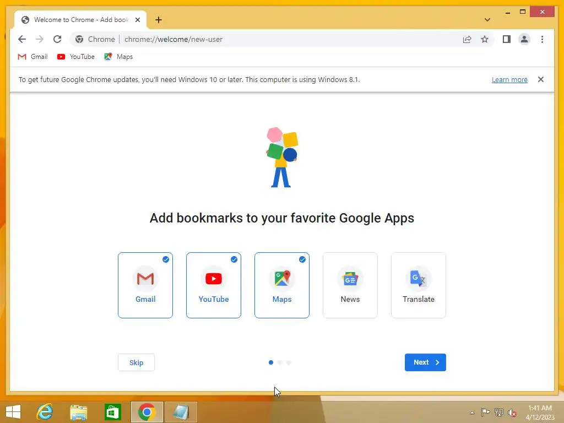Maximize the Chrome window

(523, 12)
